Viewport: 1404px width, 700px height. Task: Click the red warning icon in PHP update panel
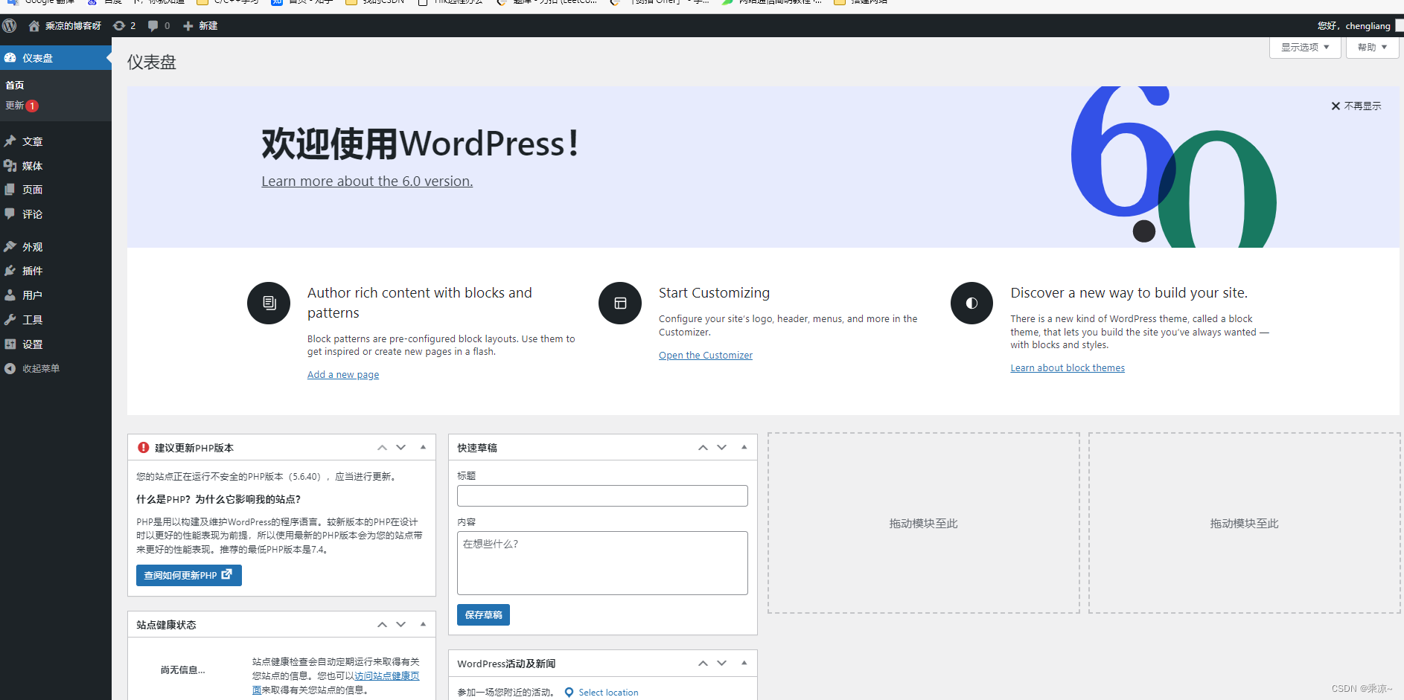click(144, 447)
